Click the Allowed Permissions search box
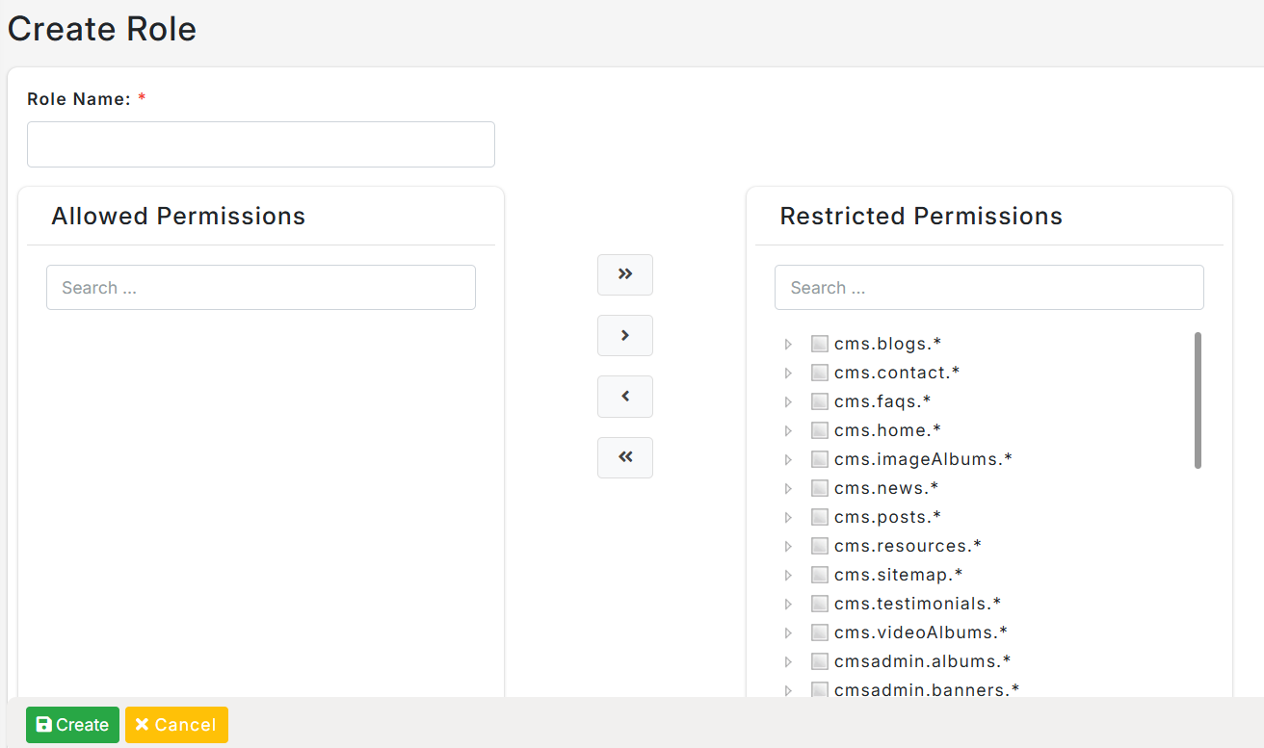Viewport: 1264px width, 748px height. (x=261, y=287)
